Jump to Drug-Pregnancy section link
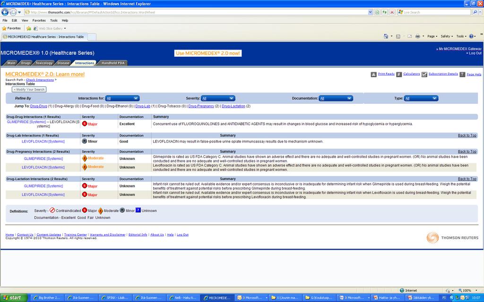The image size is (484, 302). tap(201, 106)
